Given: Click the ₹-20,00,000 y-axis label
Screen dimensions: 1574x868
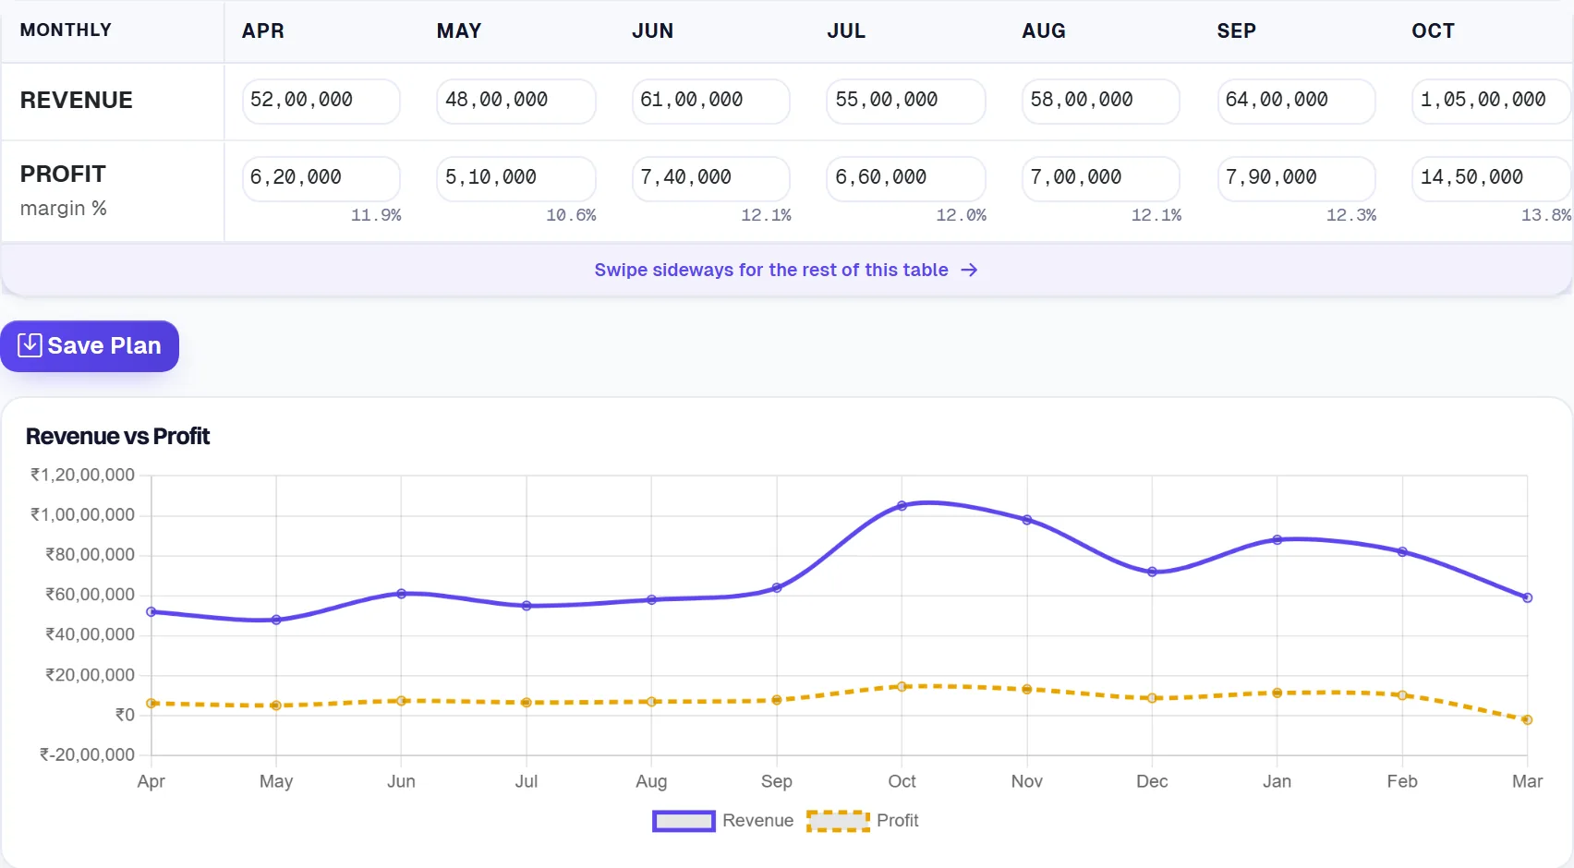Looking at the screenshot, I should (87, 754).
